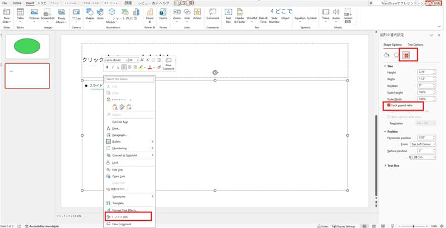Click the Header & Footer icon
The image size is (446, 228).
(x=240, y=12)
